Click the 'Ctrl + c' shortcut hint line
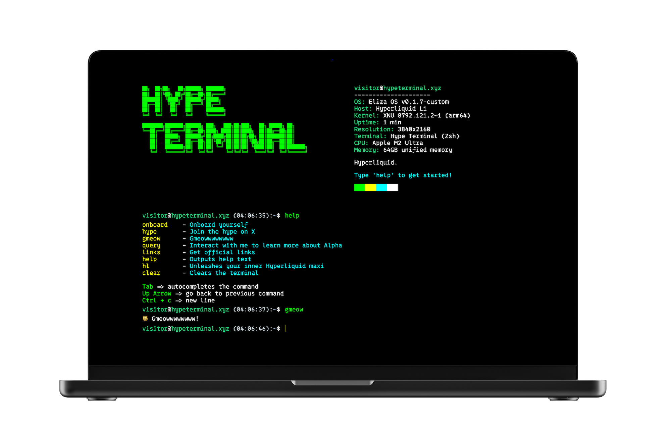This screenshot has width=671, height=442. point(178,300)
